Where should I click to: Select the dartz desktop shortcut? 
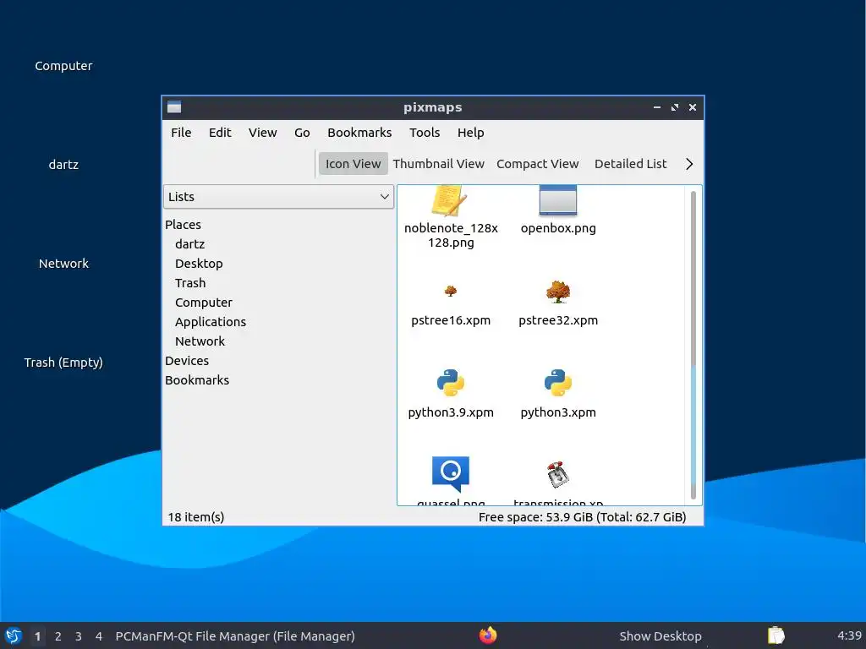click(x=63, y=165)
